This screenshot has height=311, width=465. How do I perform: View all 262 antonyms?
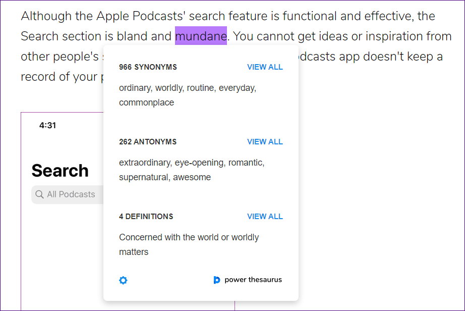pyautogui.click(x=265, y=142)
